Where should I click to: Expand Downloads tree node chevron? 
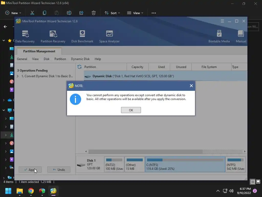(x=6, y=135)
